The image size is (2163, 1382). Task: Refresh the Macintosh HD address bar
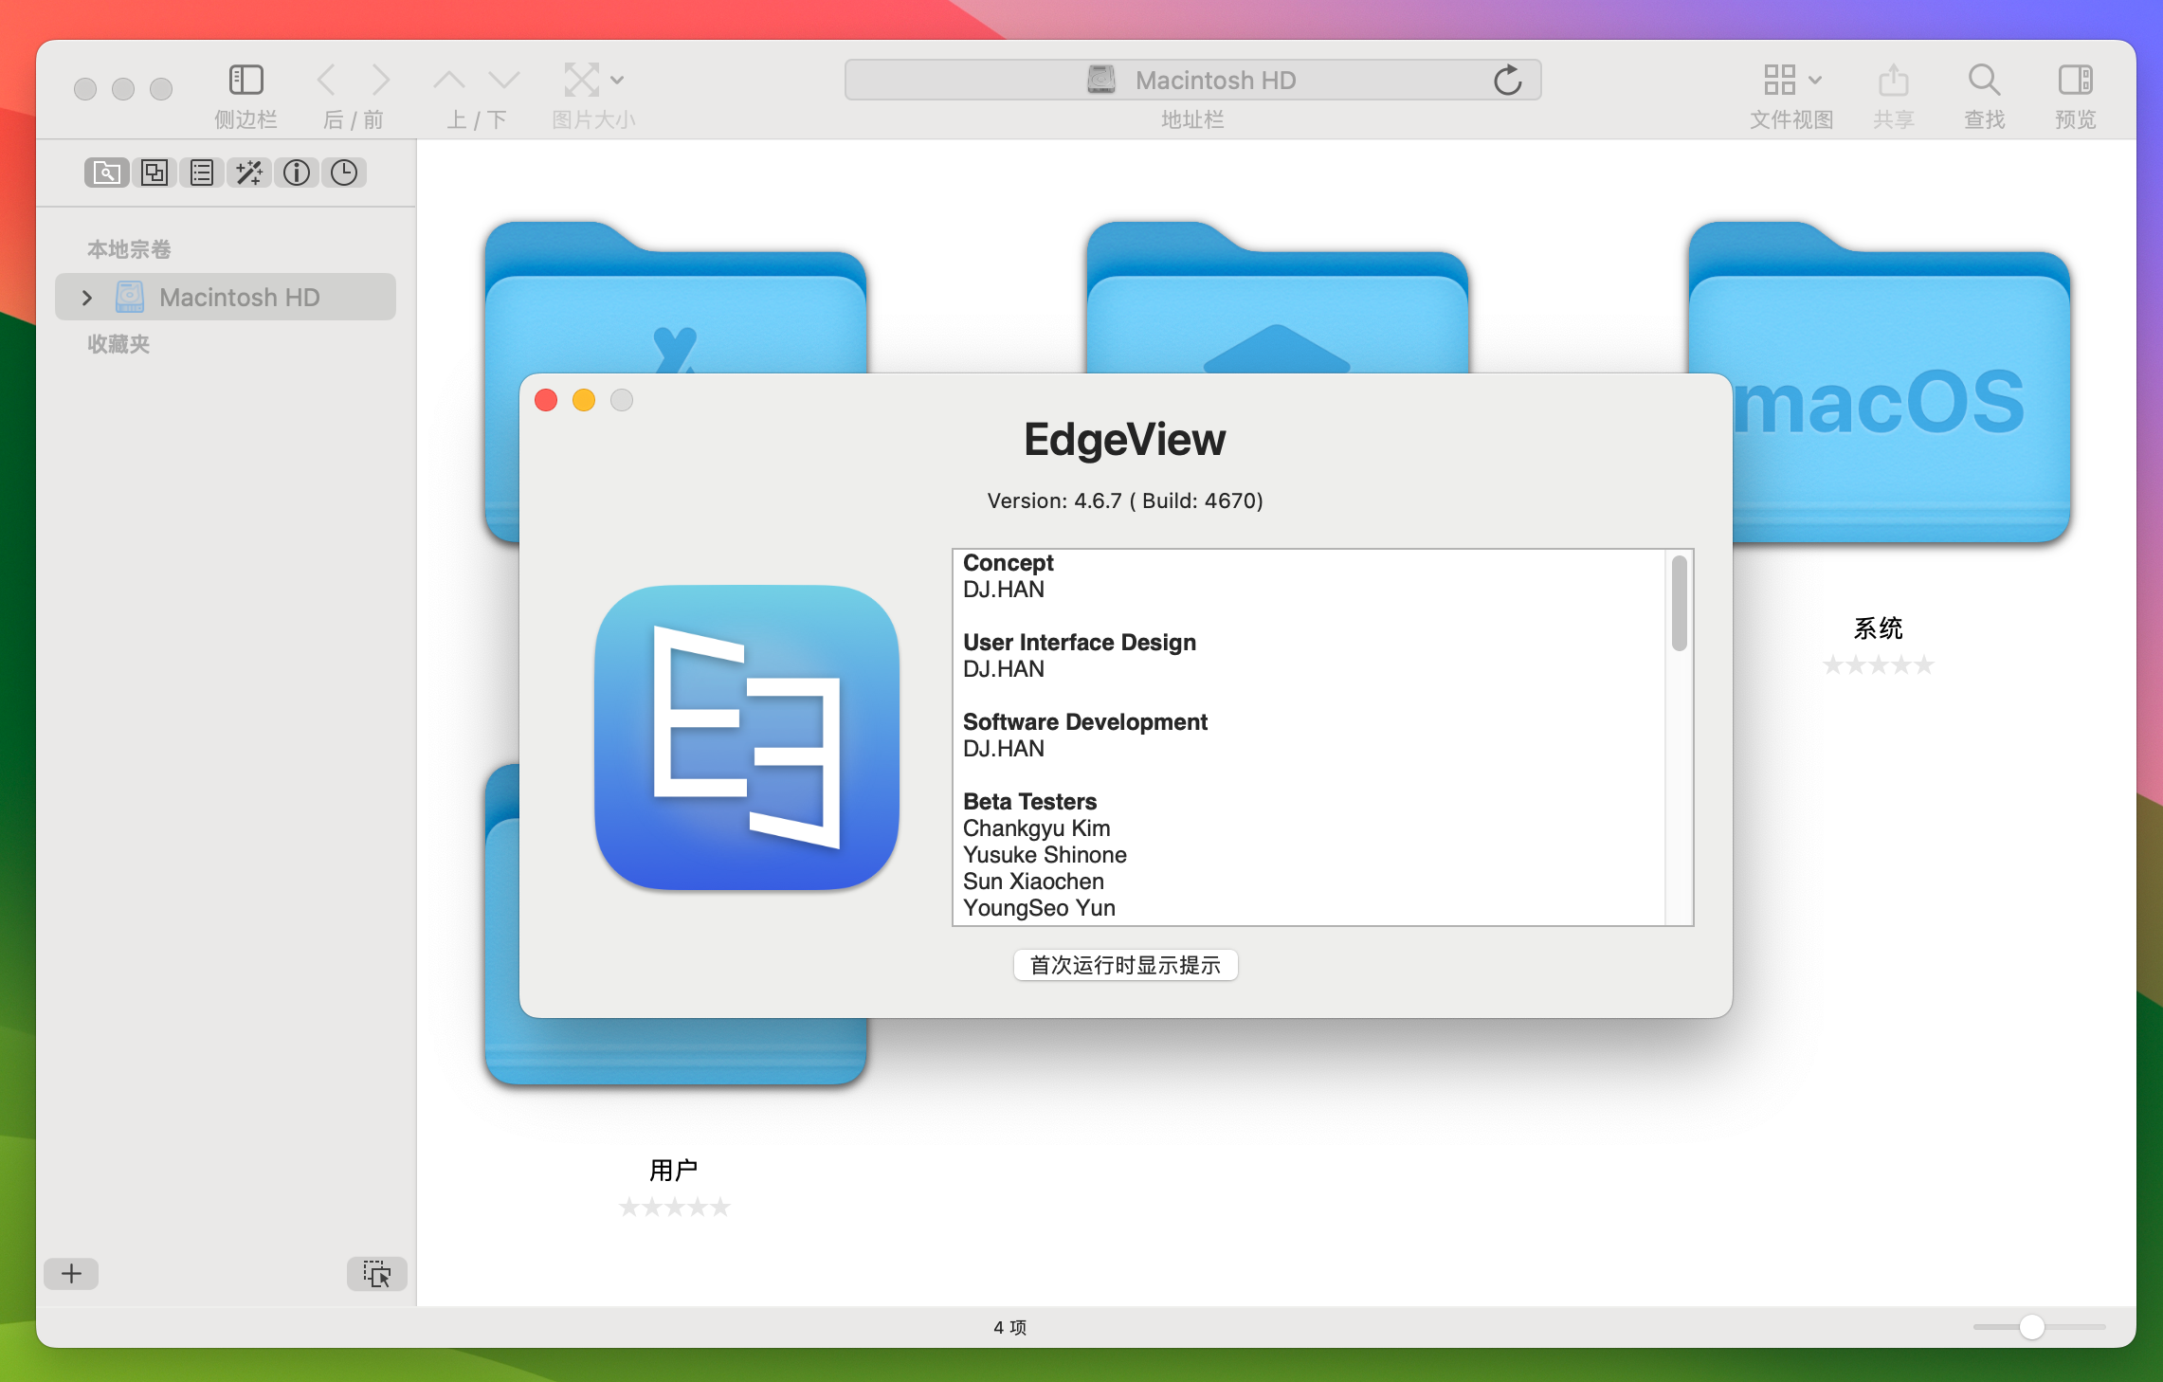click(1508, 80)
